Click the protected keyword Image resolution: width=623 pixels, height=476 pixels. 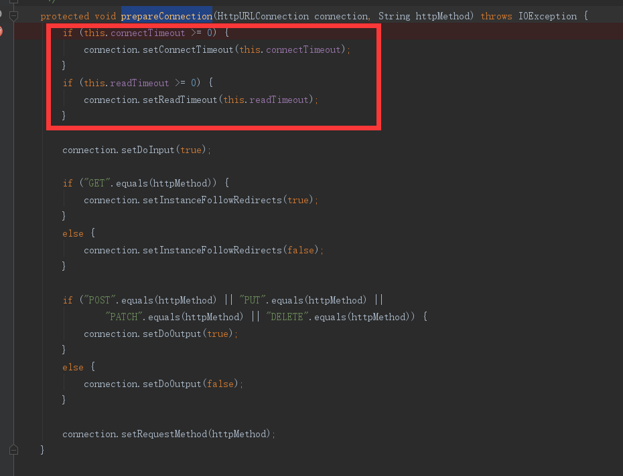(65, 16)
